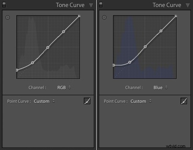Open Point Curve Custom dropdown in RGB panel
Screen dimensions: 193x150
[44, 101]
